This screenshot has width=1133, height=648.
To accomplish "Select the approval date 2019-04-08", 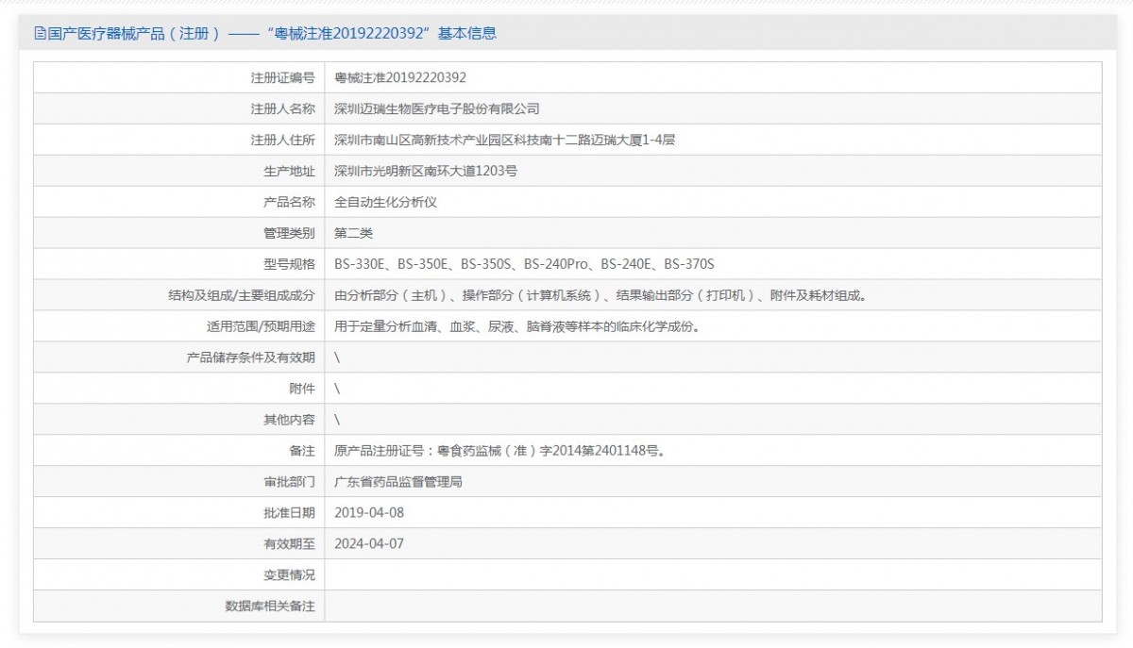I will 369,513.
